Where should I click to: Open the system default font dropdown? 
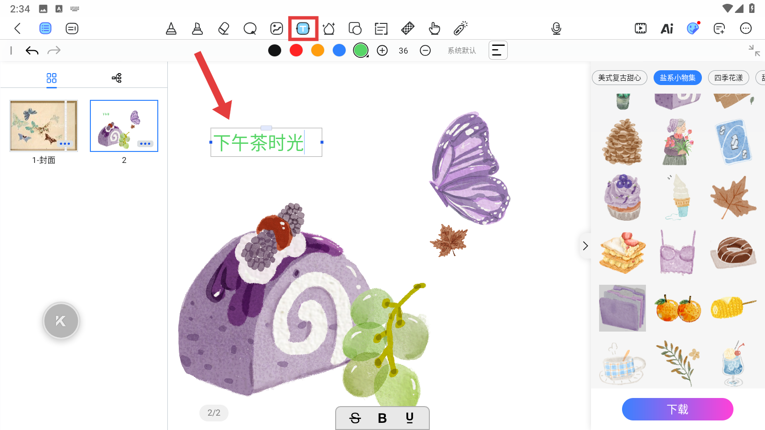point(461,51)
